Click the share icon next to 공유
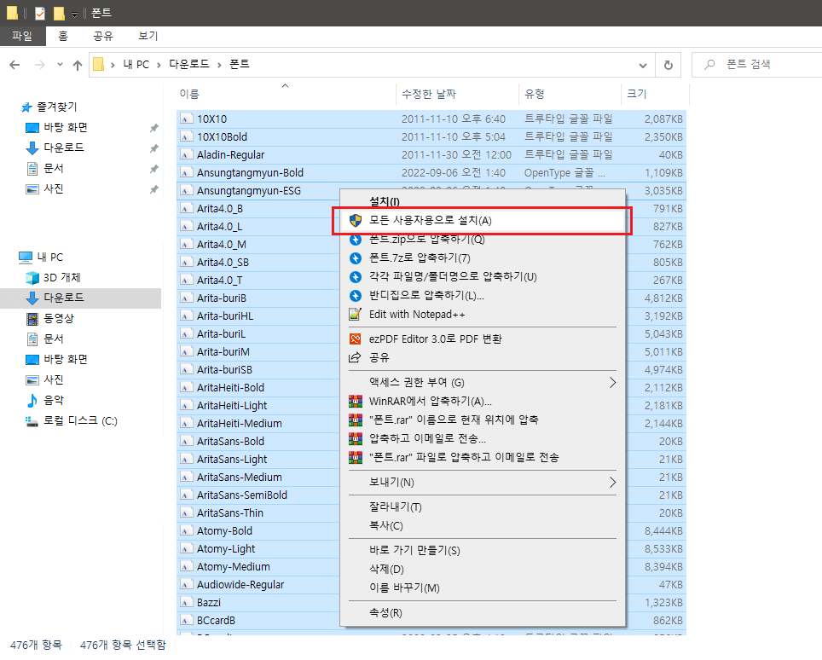This screenshot has height=660, width=822. point(355,357)
